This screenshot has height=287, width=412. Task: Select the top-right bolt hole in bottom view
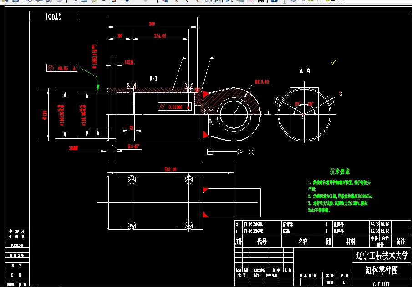[x=188, y=179]
